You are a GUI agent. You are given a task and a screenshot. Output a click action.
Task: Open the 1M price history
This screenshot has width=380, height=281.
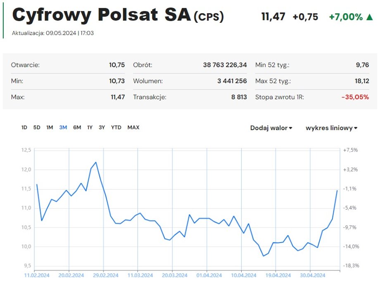pyautogui.click(x=50, y=128)
